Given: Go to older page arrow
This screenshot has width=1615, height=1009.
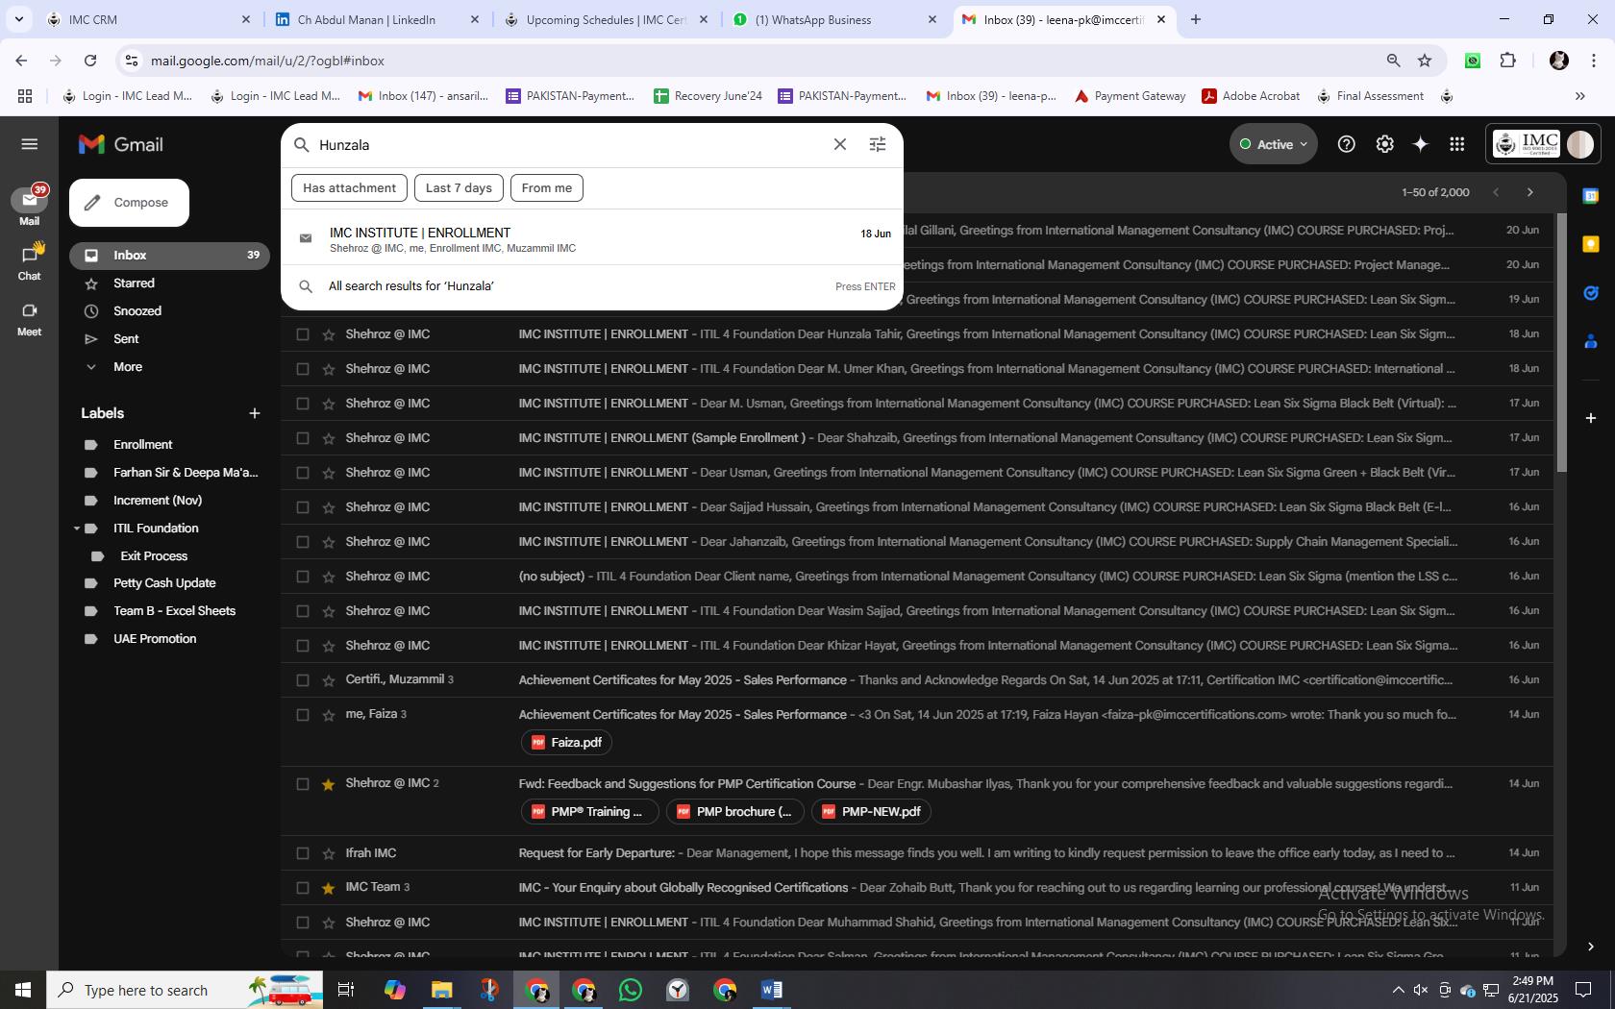Looking at the screenshot, I should [x=1530, y=192].
